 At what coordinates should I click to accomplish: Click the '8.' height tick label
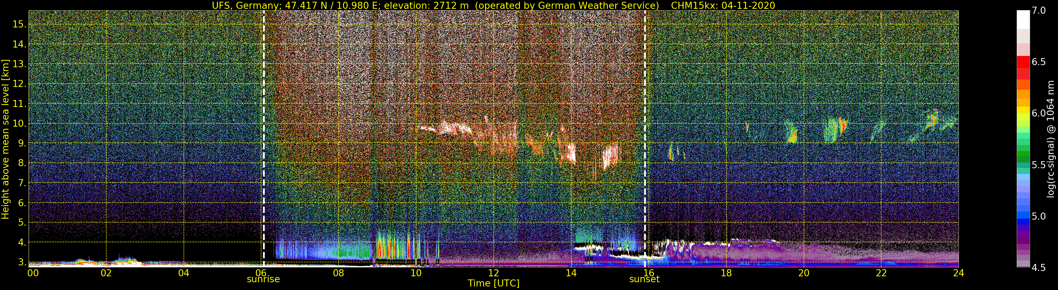(22, 163)
